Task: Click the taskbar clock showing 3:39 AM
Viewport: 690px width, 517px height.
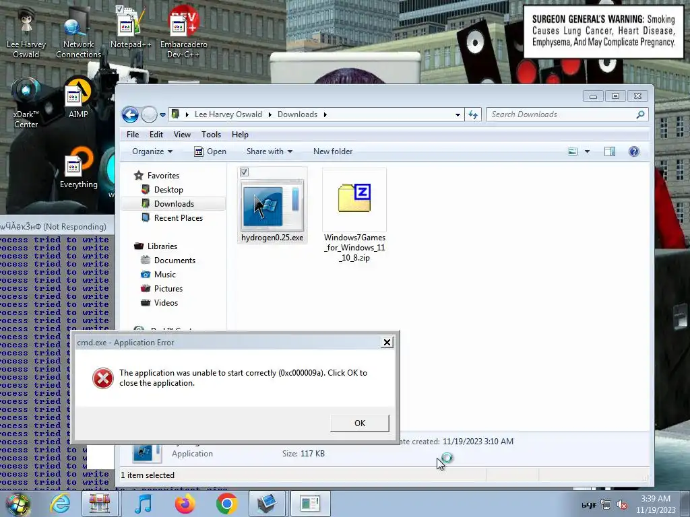Action: coord(656,504)
